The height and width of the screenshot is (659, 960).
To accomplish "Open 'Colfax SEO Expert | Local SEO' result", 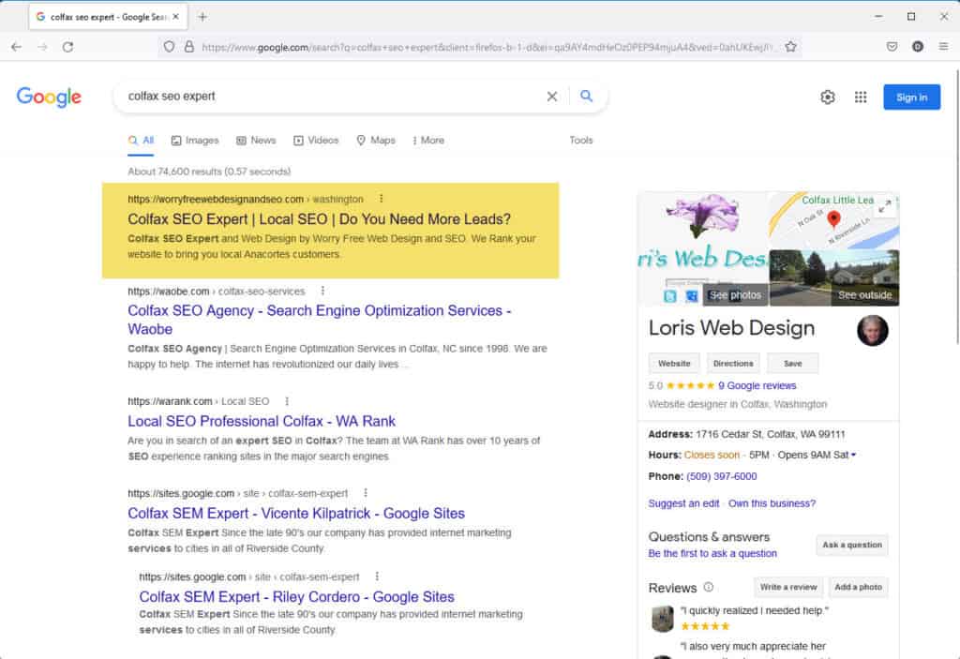I will pyautogui.click(x=319, y=219).
